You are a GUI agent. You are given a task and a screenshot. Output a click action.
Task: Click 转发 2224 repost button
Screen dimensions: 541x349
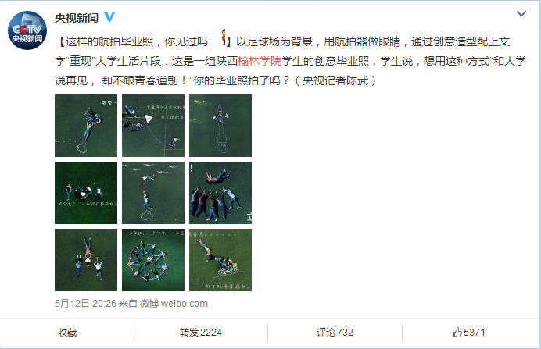coord(200,333)
